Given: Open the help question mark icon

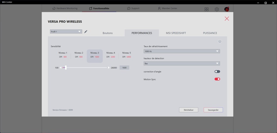Looking at the screenshot, I should point(220,41).
